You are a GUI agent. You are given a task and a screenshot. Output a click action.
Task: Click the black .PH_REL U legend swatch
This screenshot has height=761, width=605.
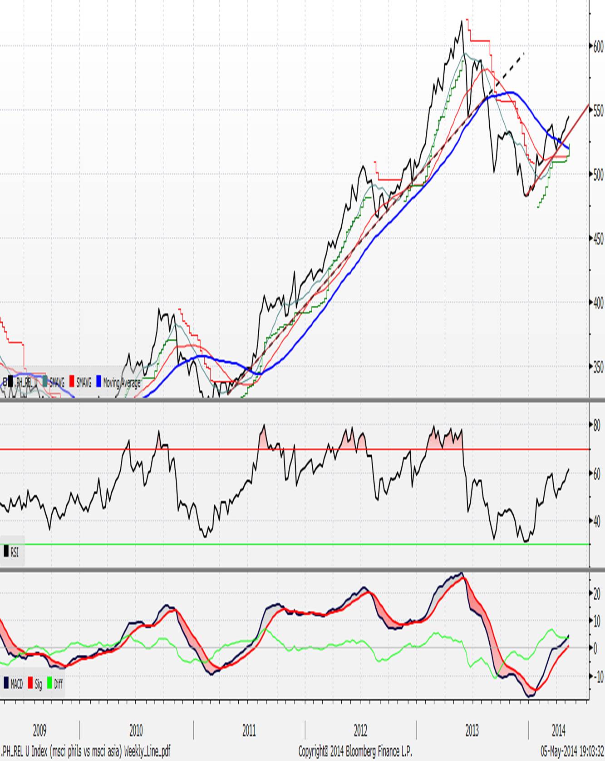[x=10, y=382]
